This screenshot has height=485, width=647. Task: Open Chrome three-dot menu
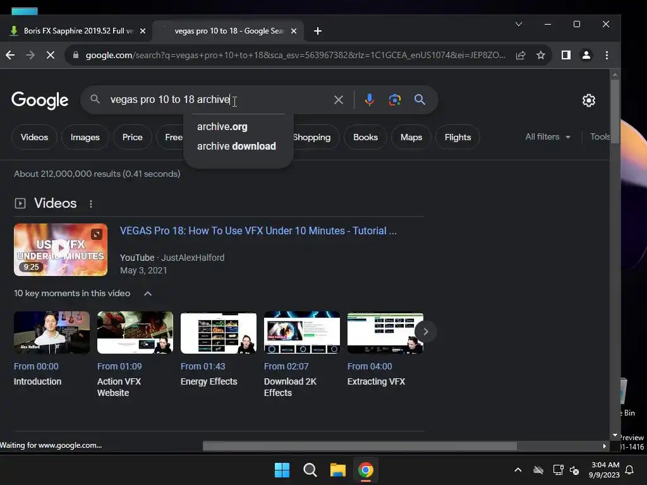(607, 55)
